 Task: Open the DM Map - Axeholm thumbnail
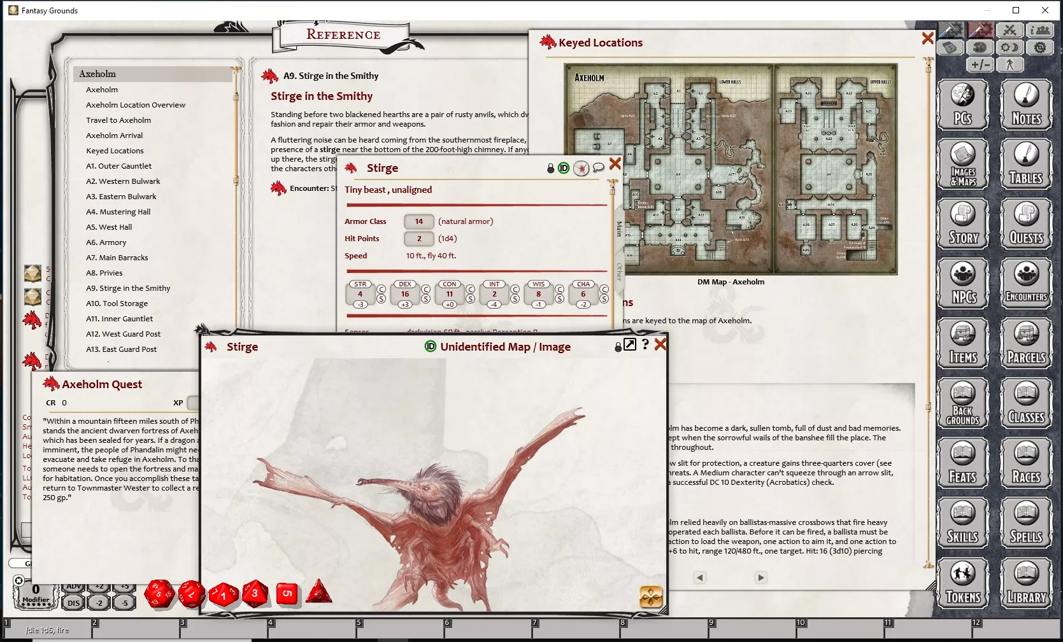point(731,169)
